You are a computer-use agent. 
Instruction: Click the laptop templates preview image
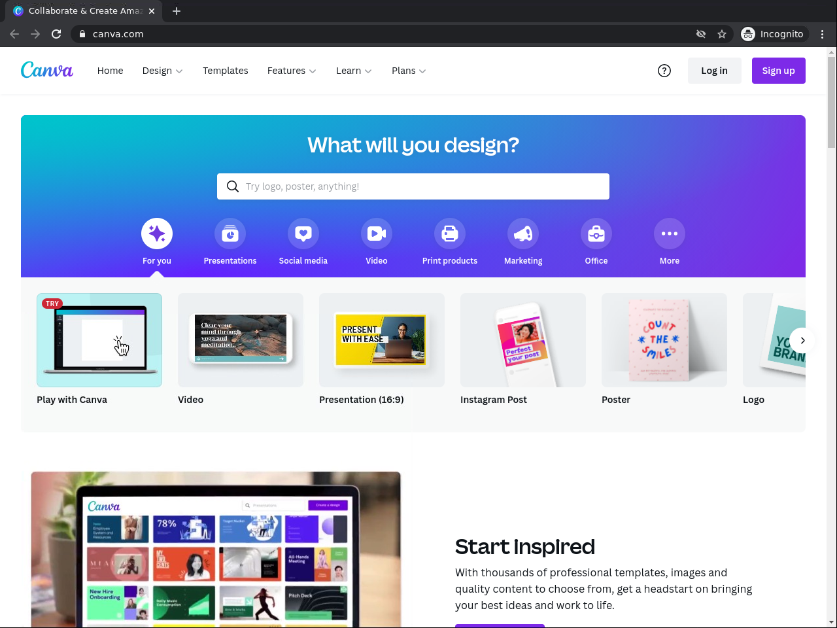[216, 549]
